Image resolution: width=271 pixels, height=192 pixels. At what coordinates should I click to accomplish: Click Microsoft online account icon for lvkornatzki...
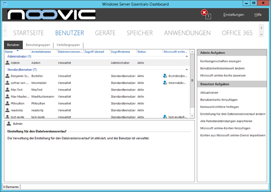click(165, 83)
